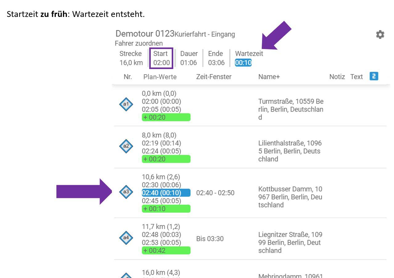Click the blue column-count icon labeled 2

tap(374, 76)
